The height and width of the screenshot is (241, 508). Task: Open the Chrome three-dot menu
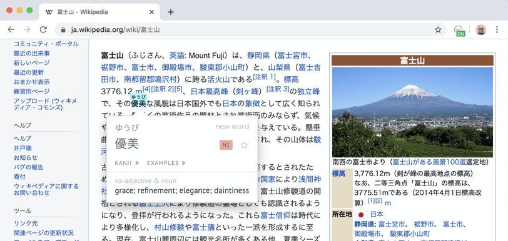497,30
